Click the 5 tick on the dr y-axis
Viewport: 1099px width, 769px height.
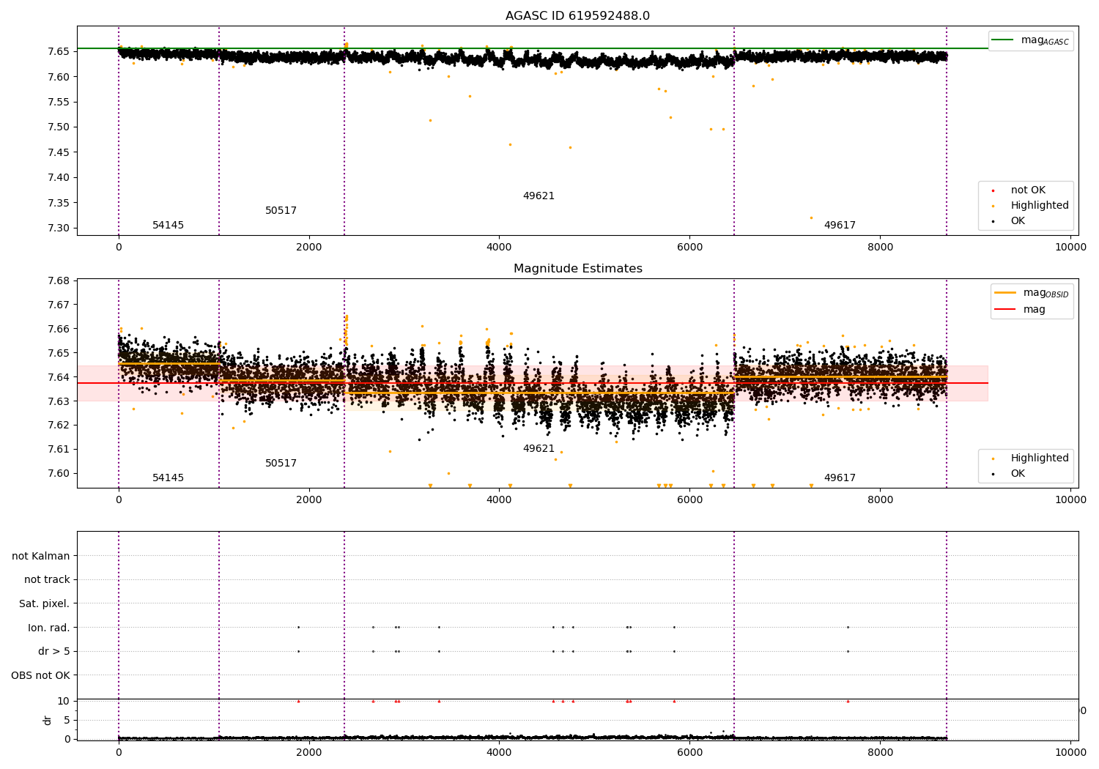[67, 720]
